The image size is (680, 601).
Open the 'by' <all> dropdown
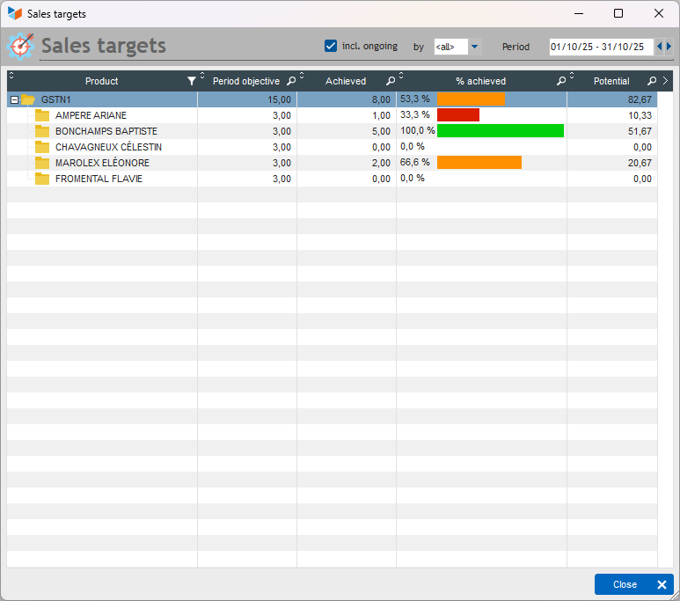tap(474, 47)
